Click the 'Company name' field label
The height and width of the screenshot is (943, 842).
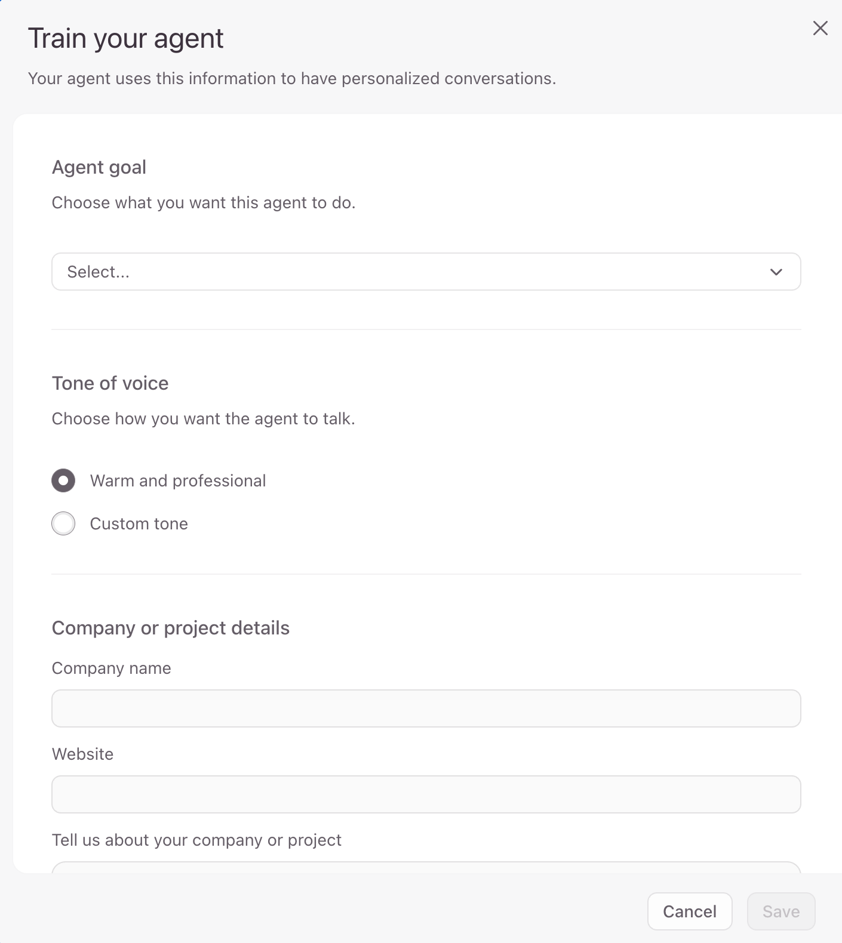(111, 668)
